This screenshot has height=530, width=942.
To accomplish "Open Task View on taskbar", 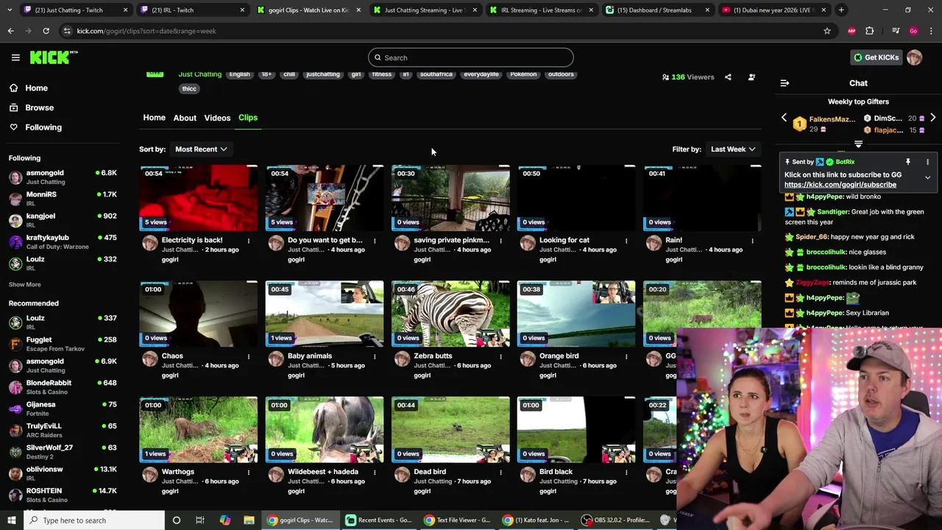I will coord(200,520).
